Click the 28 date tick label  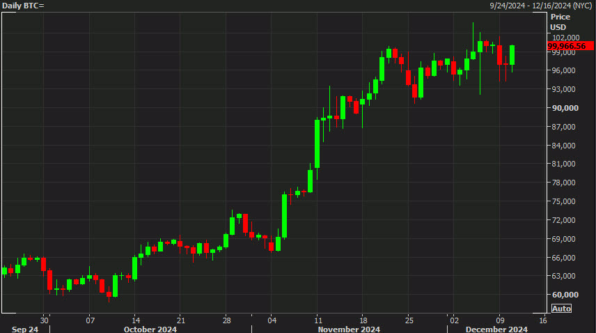tap(226, 320)
